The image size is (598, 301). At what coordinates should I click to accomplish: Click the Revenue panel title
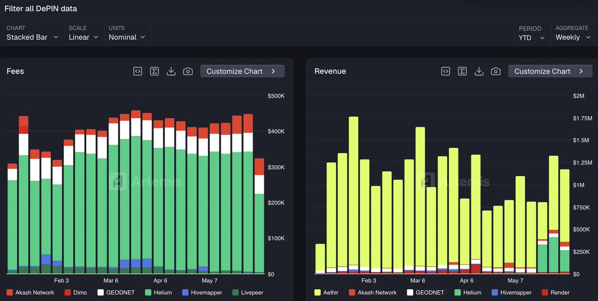[x=330, y=71]
